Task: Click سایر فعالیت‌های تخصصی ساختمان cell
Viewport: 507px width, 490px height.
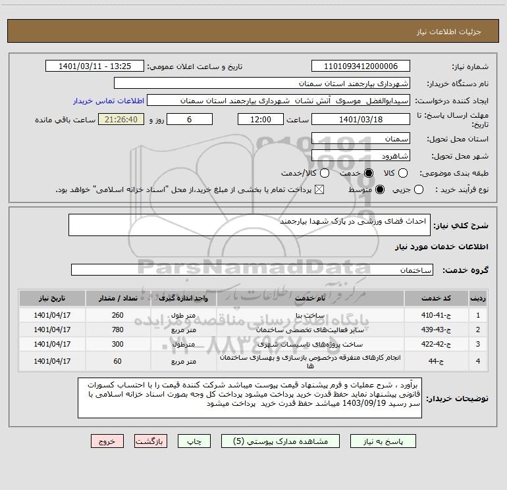Action: click(x=310, y=330)
